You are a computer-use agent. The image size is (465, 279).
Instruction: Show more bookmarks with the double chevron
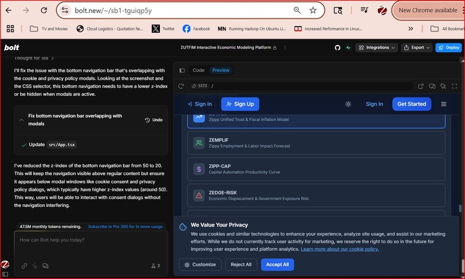point(411,28)
